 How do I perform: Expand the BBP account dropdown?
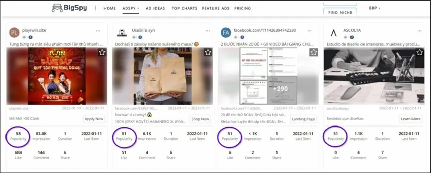pyautogui.click(x=374, y=8)
